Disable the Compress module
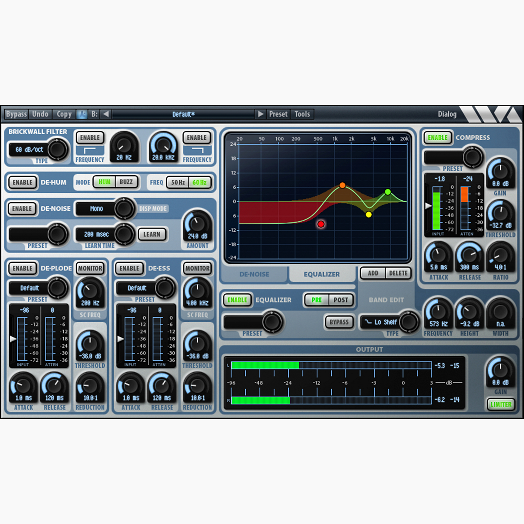524x524 pixels. pos(438,138)
